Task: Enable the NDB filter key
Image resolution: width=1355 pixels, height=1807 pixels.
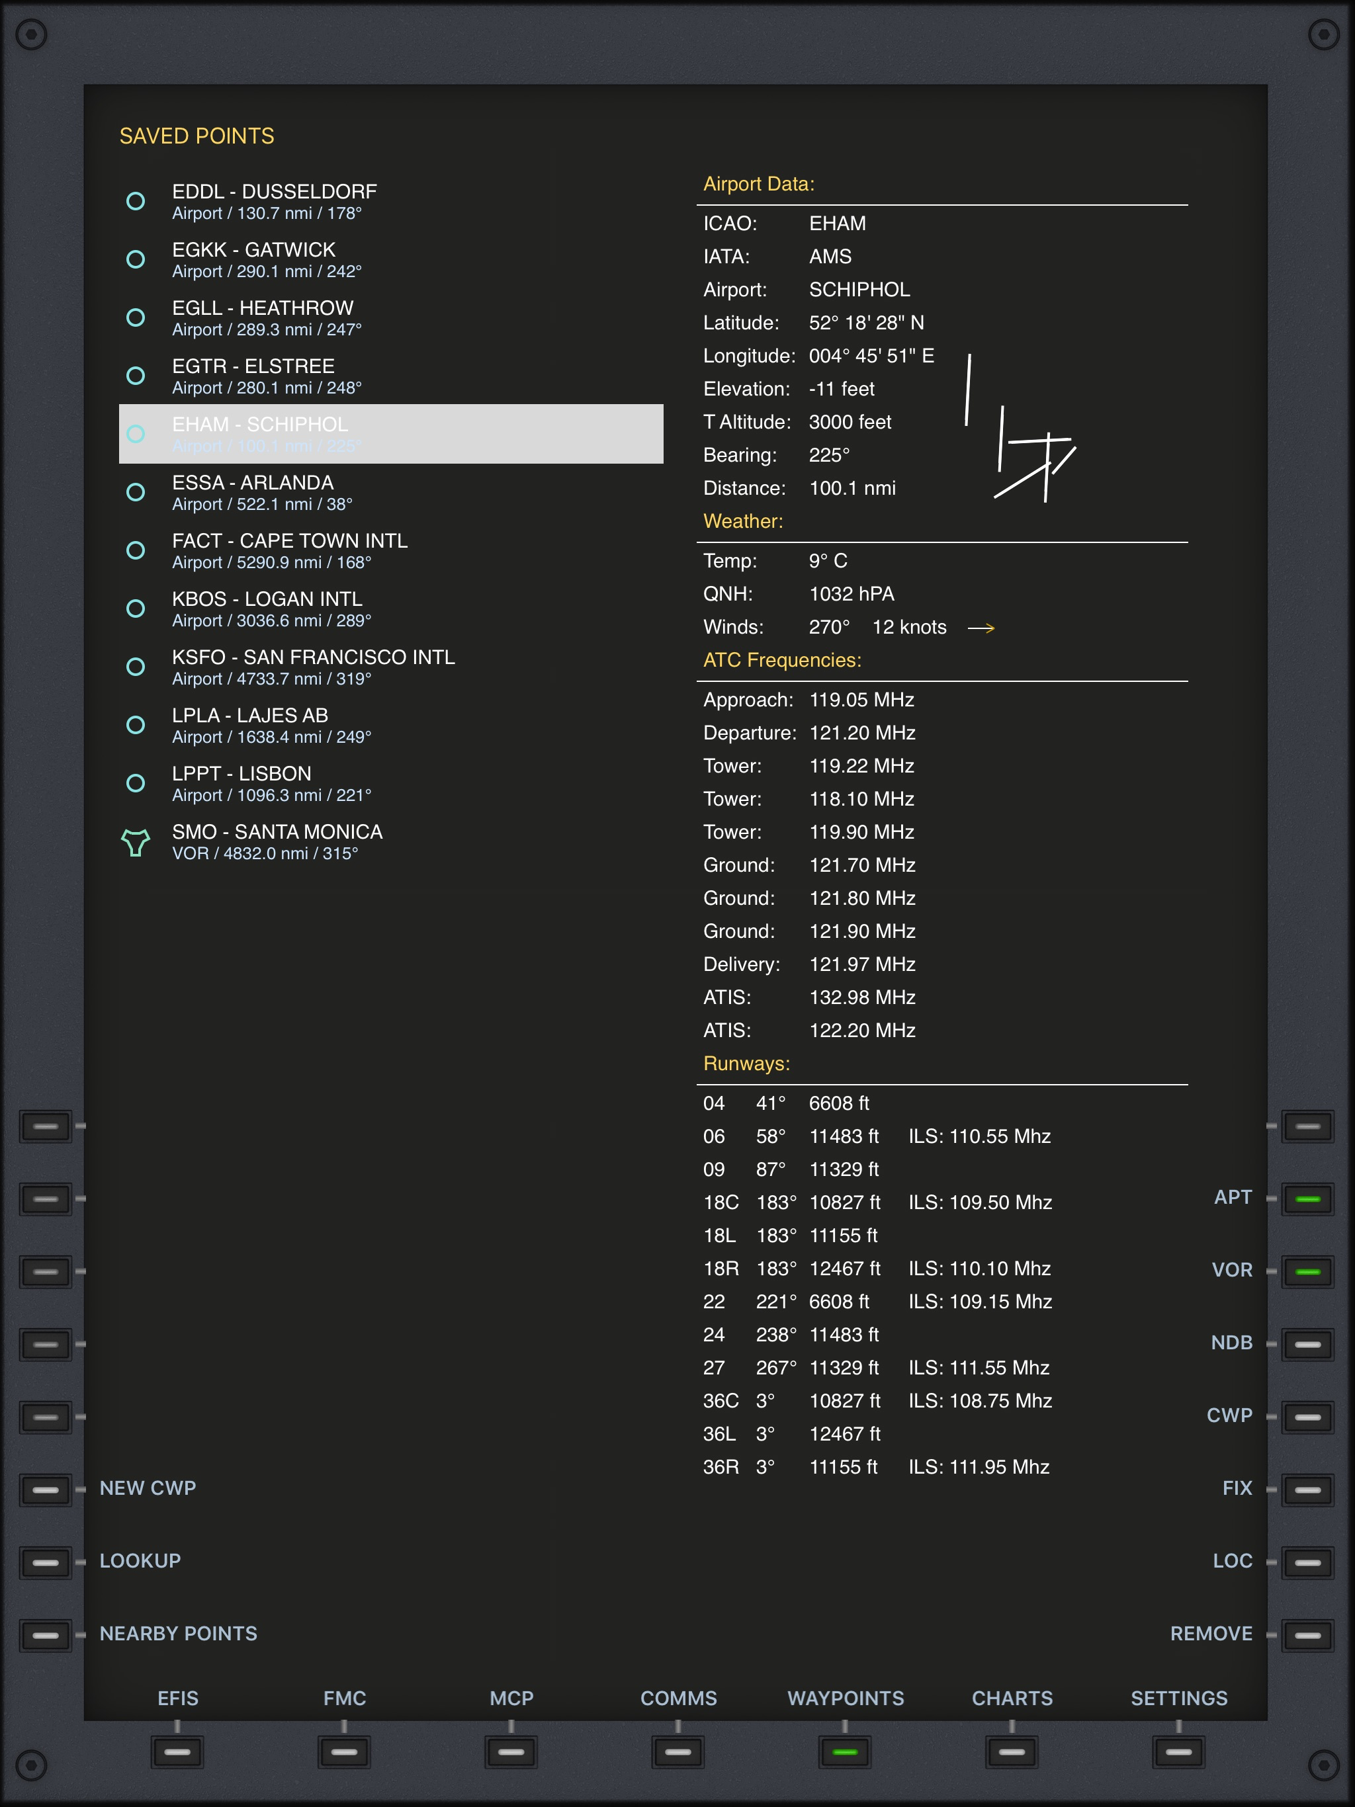Action: click(x=1307, y=1344)
